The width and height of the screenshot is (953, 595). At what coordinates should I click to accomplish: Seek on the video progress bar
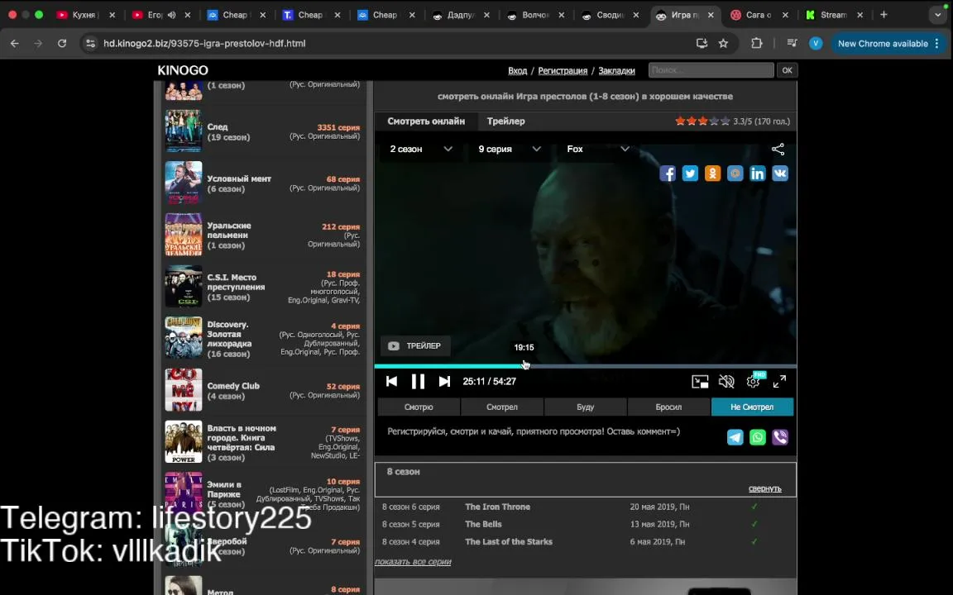586,366
